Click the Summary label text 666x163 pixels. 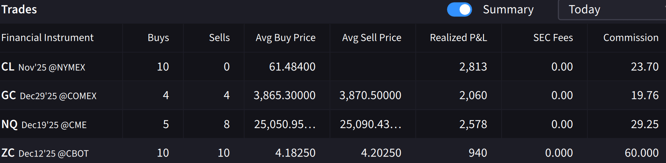[508, 10]
